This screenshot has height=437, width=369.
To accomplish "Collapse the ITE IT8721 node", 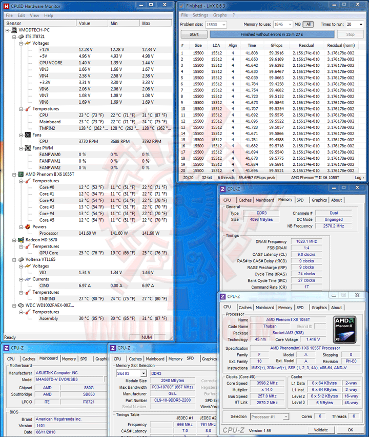I will tap(14, 37).
